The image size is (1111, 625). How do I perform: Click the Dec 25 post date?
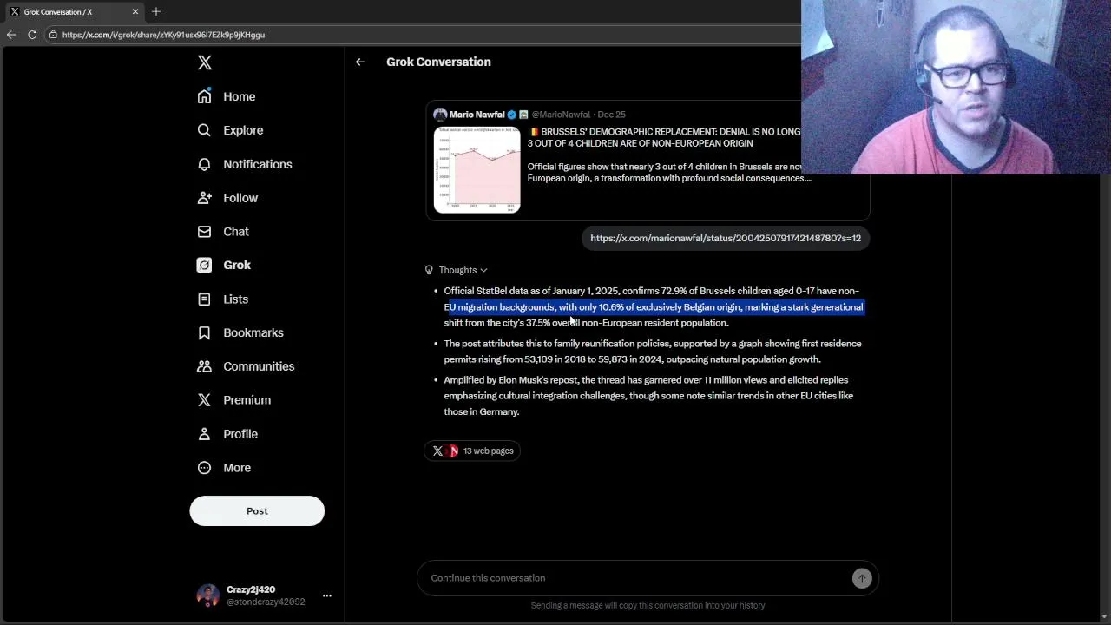coord(611,115)
